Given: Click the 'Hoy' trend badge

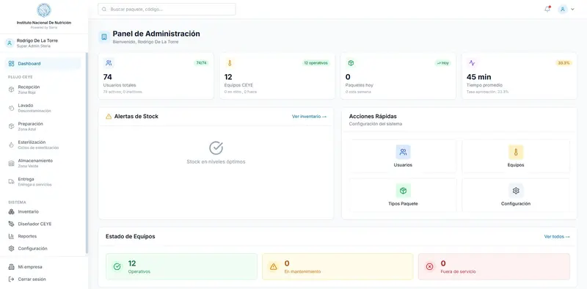Looking at the screenshot, I should pos(443,63).
